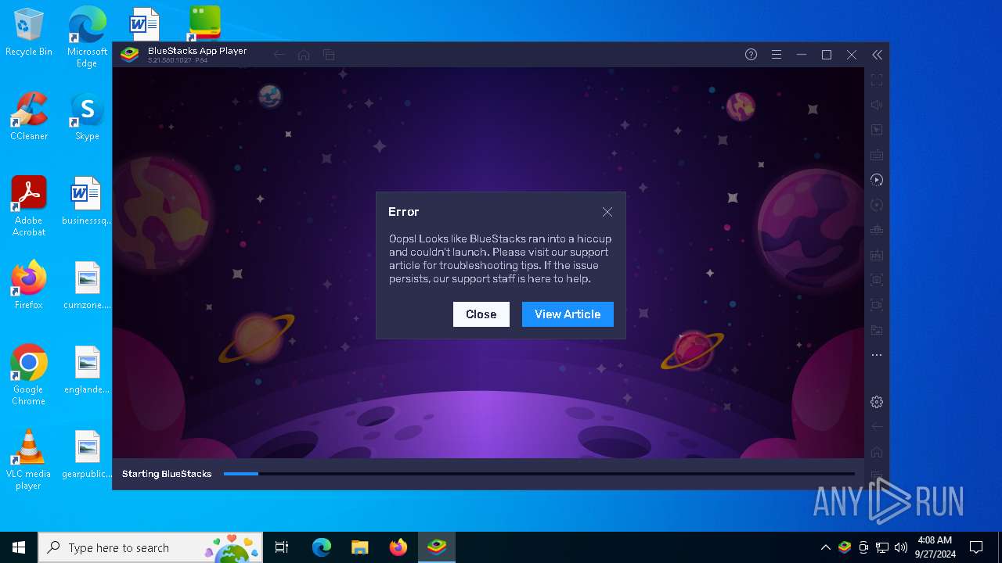Select Google Chrome desktop shortcut
Screen dimensions: 1002x563
[x=29, y=375]
